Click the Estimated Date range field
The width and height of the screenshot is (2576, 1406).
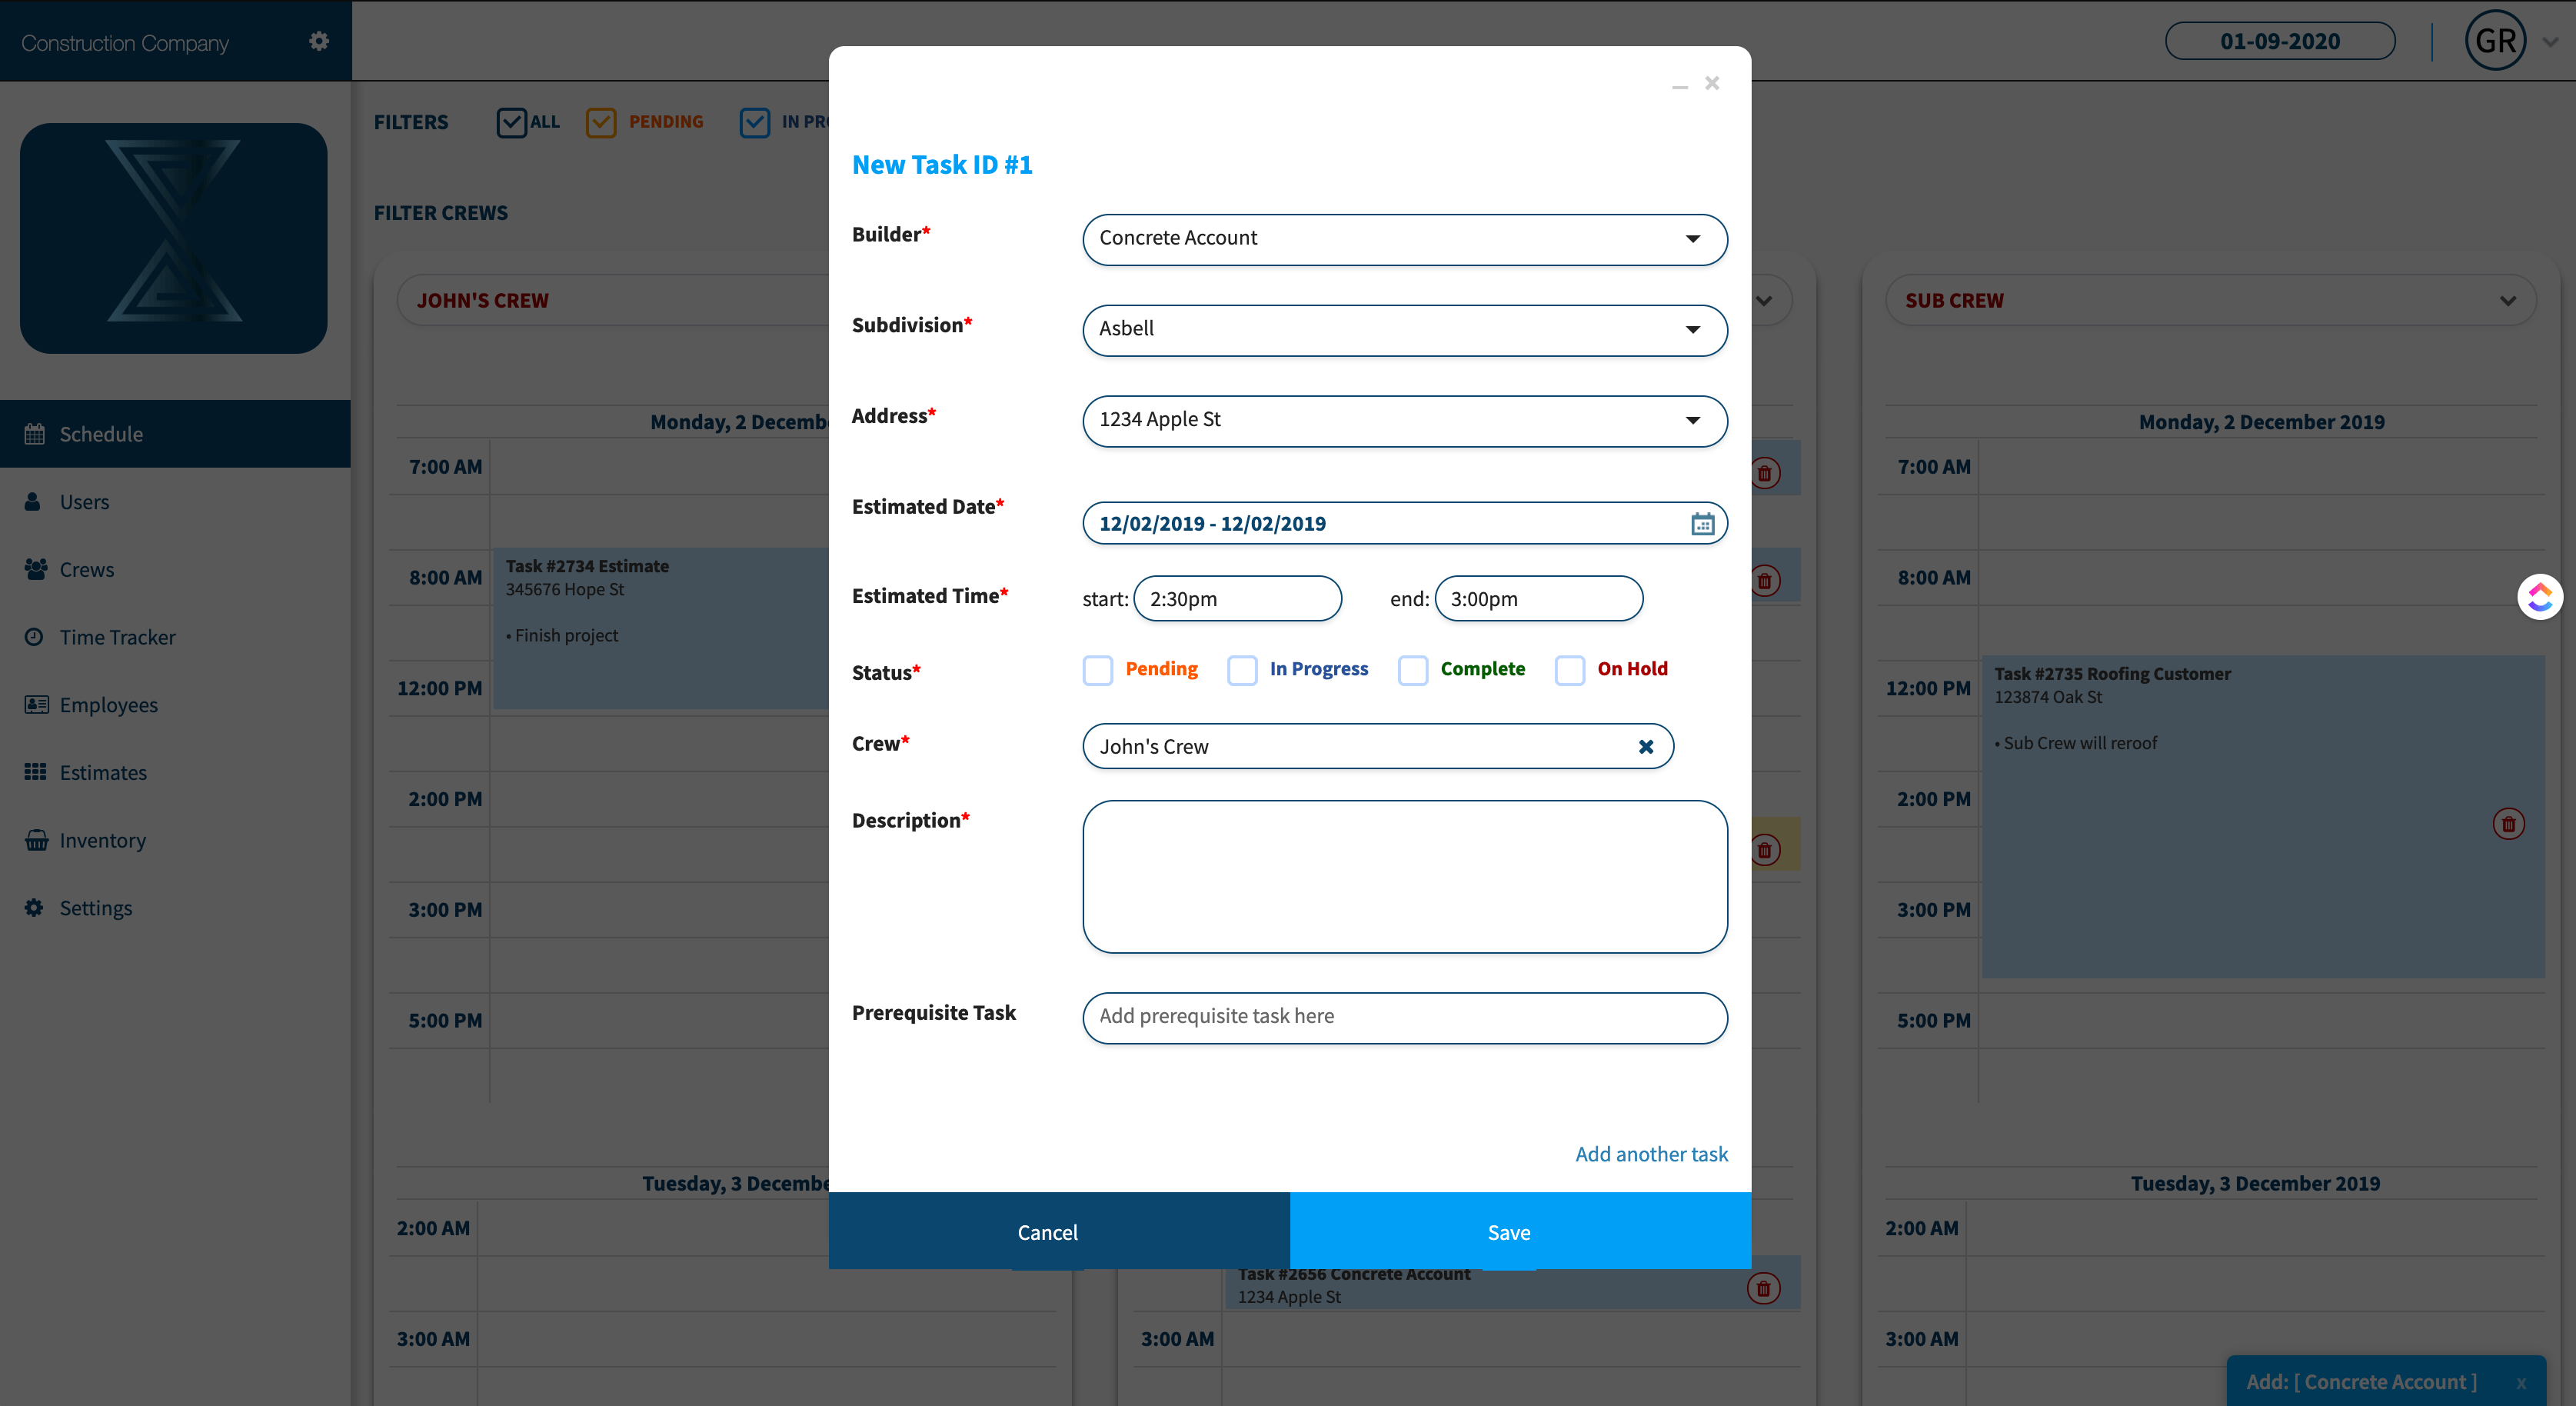(1405, 523)
